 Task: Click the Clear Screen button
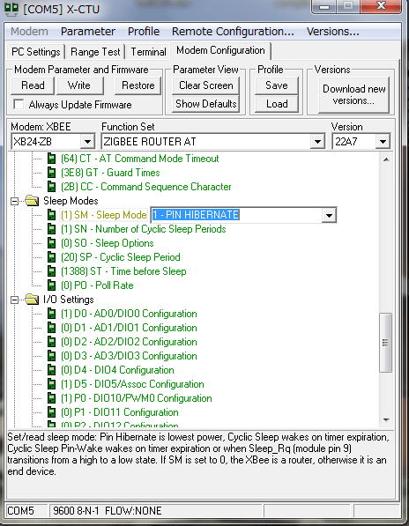tap(205, 85)
